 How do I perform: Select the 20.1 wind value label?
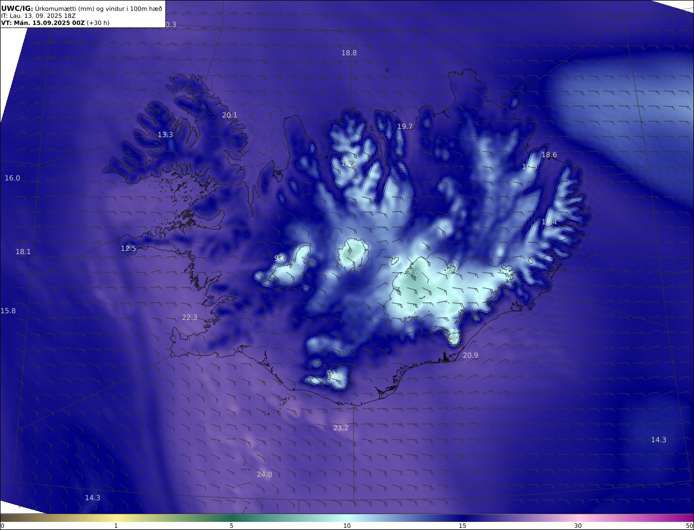[230, 115]
